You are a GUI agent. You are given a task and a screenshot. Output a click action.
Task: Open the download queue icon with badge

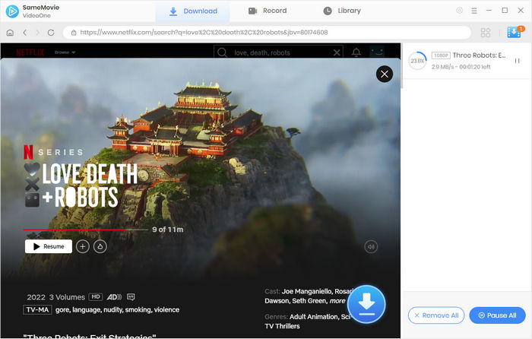pyautogui.click(x=515, y=33)
